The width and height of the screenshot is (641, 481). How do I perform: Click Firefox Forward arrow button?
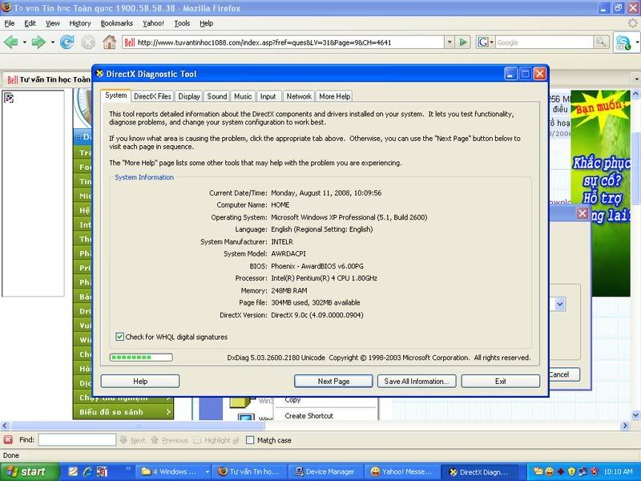(38, 42)
